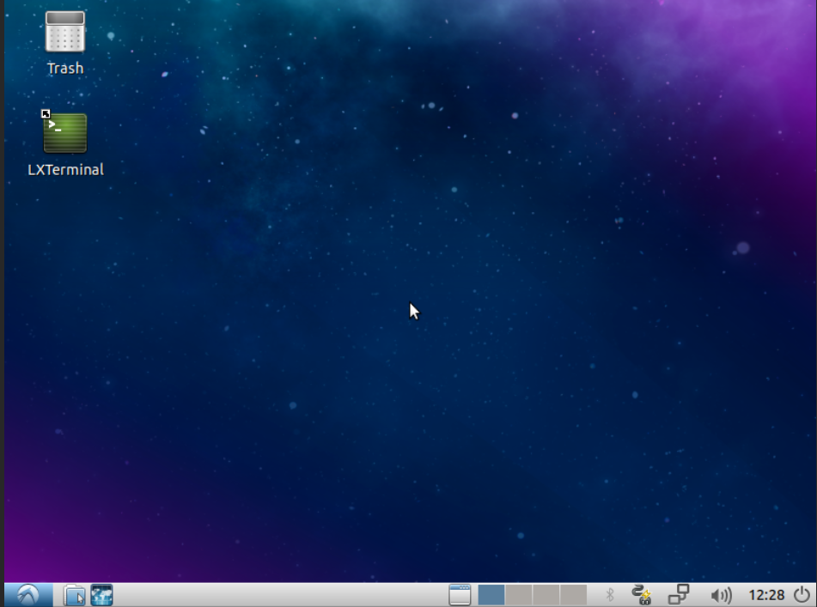
Task: Launch the file manager from the taskbar
Action: click(x=75, y=594)
